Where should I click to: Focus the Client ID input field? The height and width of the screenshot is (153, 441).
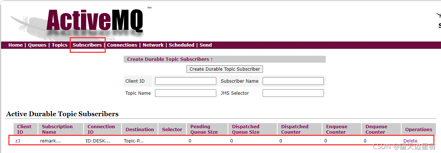[x=186, y=81]
